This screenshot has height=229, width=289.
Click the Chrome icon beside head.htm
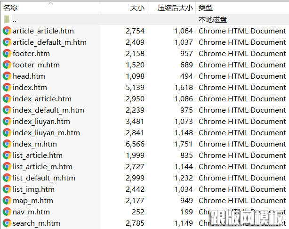pyautogui.click(x=7, y=76)
